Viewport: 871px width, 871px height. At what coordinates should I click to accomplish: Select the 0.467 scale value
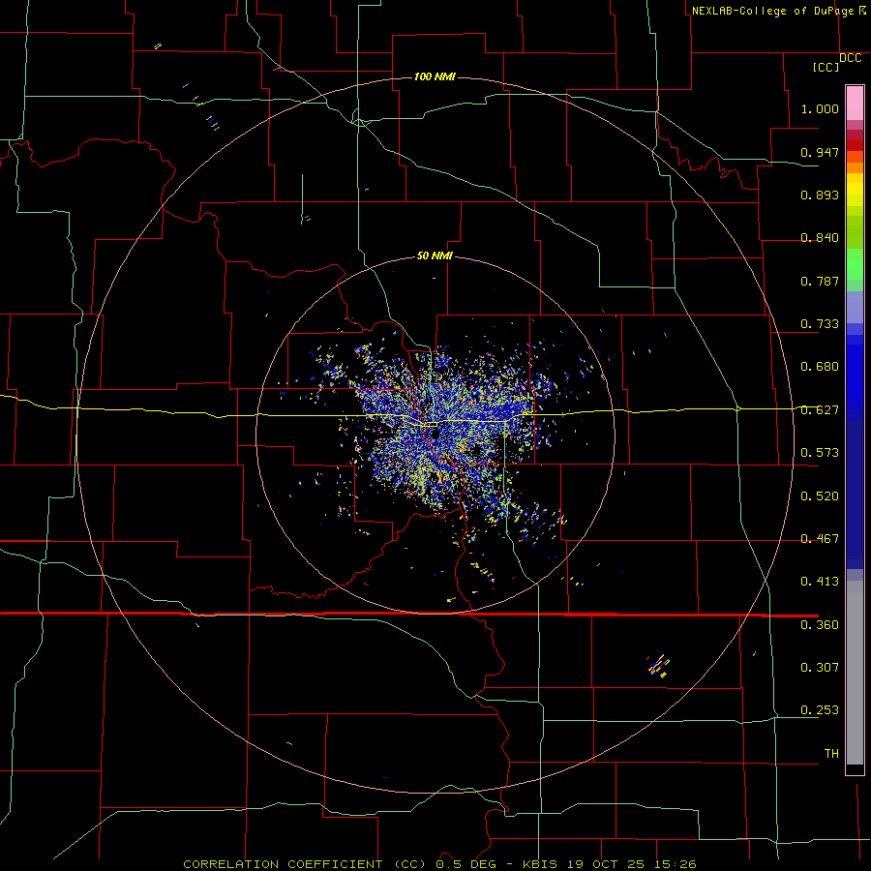pyautogui.click(x=820, y=539)
